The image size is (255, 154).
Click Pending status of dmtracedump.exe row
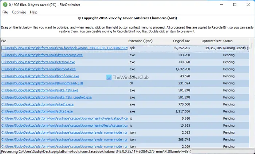pyautogui.click(x=229, y=55)
